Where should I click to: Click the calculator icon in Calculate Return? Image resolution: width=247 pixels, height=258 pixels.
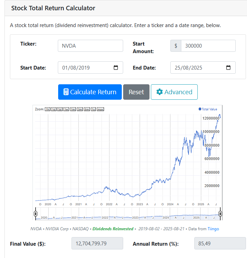click(x=66, y=92)
